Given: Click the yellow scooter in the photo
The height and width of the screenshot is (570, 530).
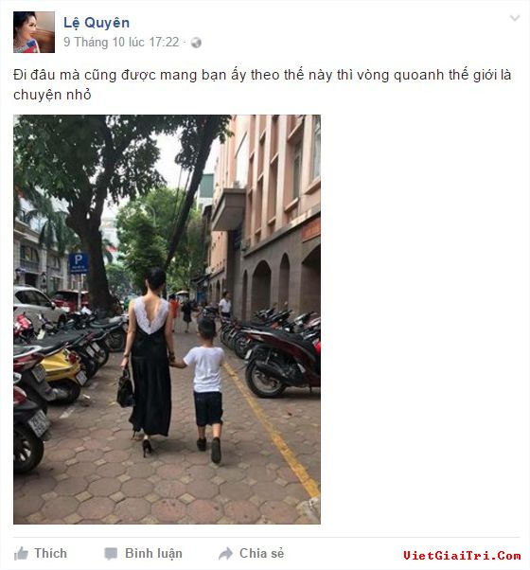Looking at the screenshot, I should pyautogui.click(x=62, y=373).
